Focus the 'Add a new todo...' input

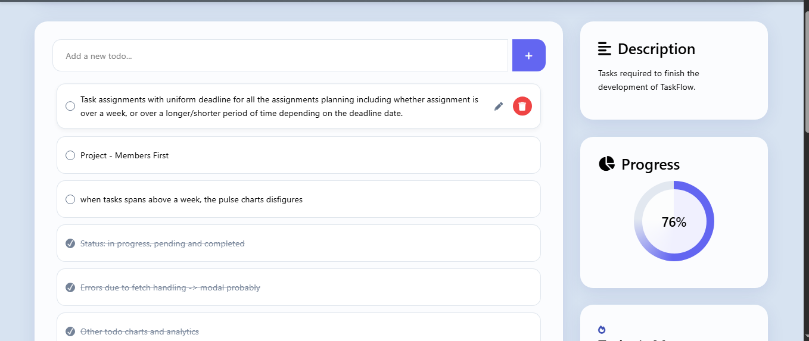280,55
